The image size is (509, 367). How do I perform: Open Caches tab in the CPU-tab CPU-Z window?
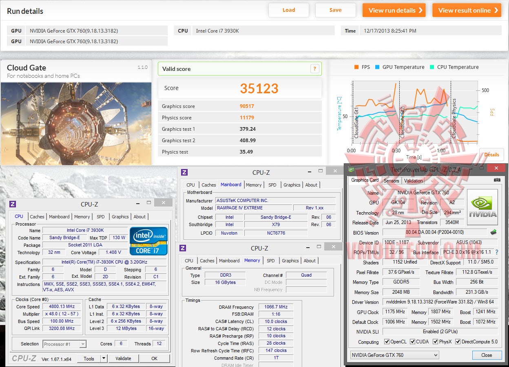point(37,217)
